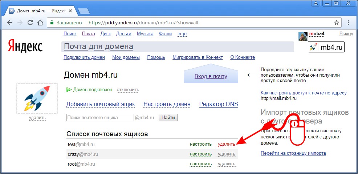Open the О Коннекте link

click(243, 57)
